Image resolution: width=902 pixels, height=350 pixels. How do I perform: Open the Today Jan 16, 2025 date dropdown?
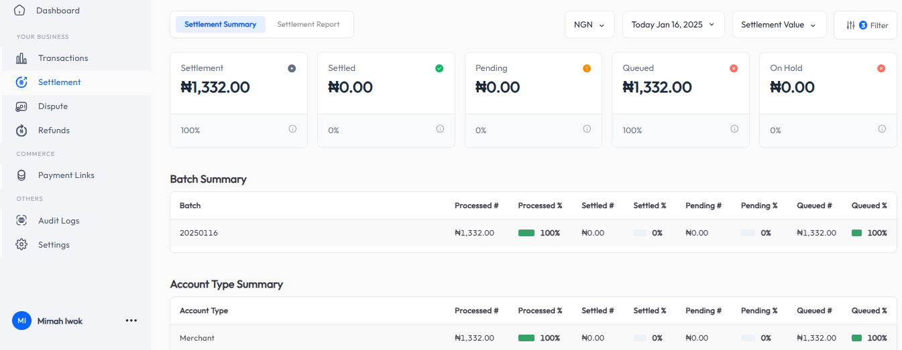[673, 25]
